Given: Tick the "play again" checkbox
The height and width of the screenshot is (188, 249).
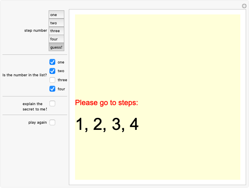Looking at the screenshot, I should [x=52, y=122].
